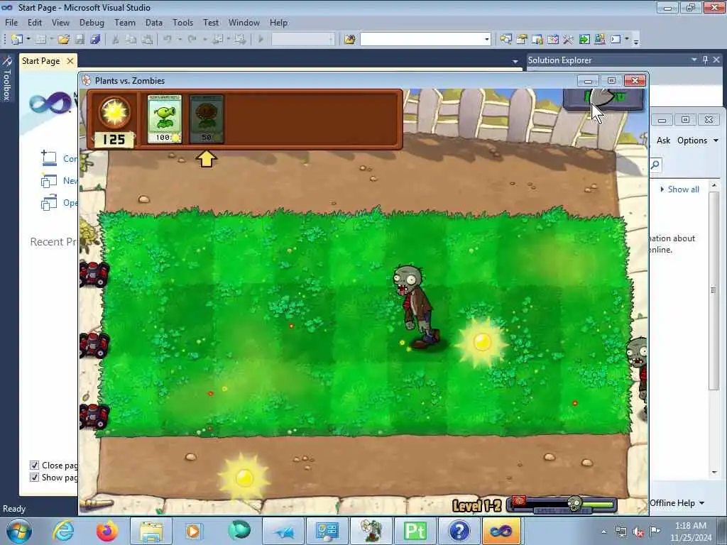Open the Team menu

click(125, 23)
